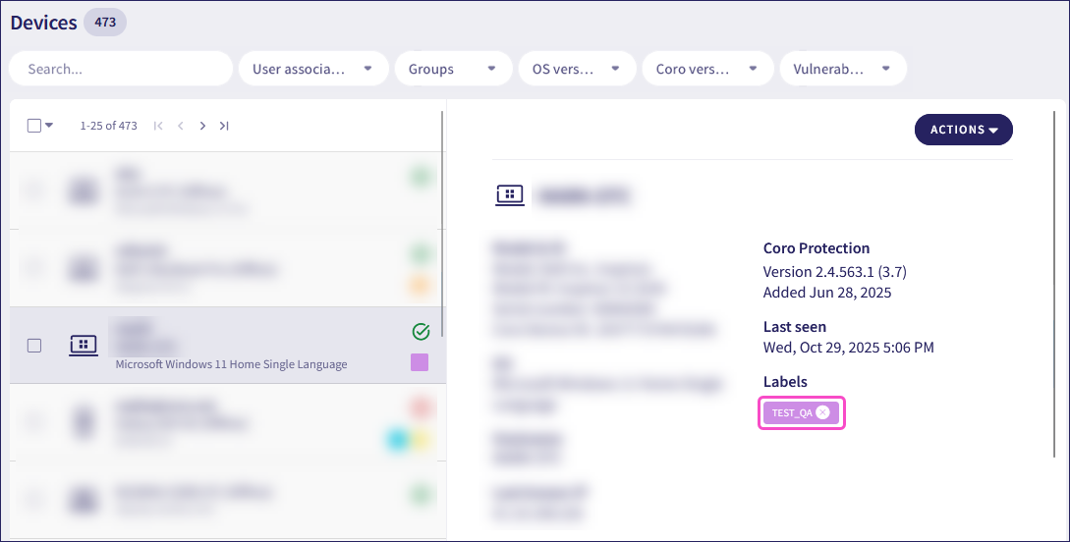Click the Version 2.4.563.1 (3.7) text
Image resolution: width=1070 pixels, height=542 pixels.
click(834, 271)
